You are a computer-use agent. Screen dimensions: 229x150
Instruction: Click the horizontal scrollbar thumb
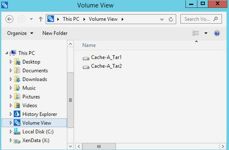coord(99,146)
